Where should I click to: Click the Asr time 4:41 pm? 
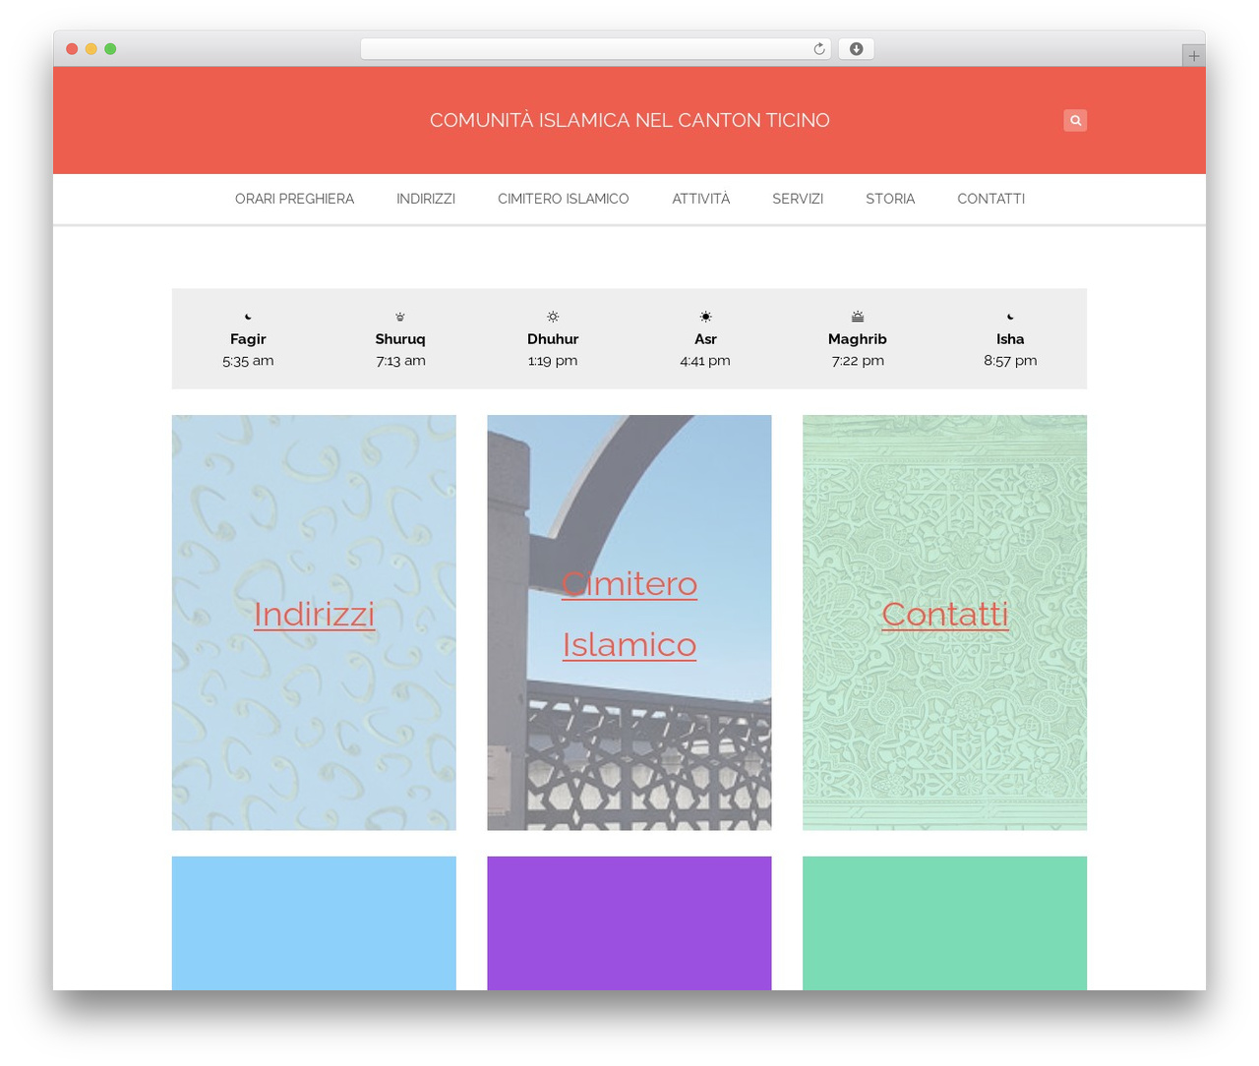coord(705,361)
